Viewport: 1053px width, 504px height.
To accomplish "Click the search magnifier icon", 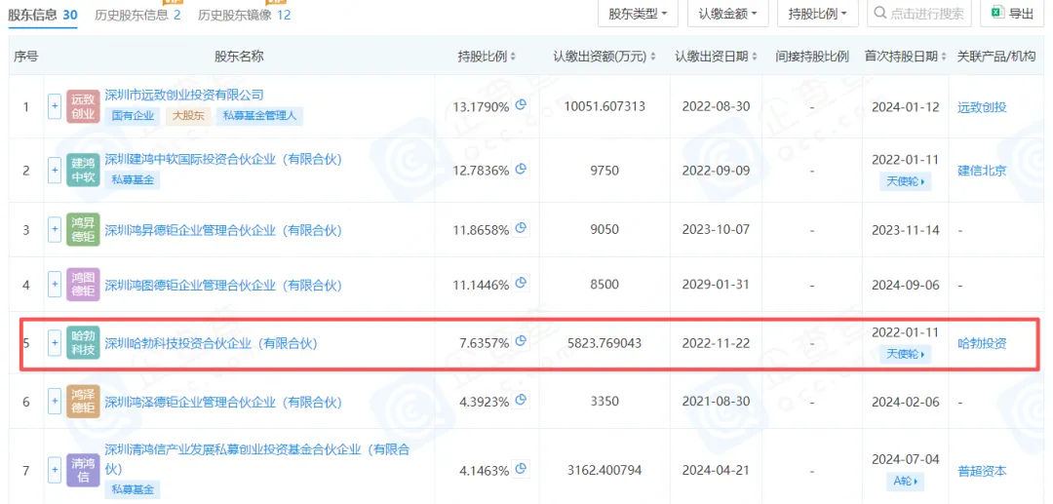I will click(880, 13).
